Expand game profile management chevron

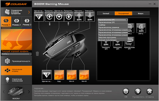tap(29, 12)
